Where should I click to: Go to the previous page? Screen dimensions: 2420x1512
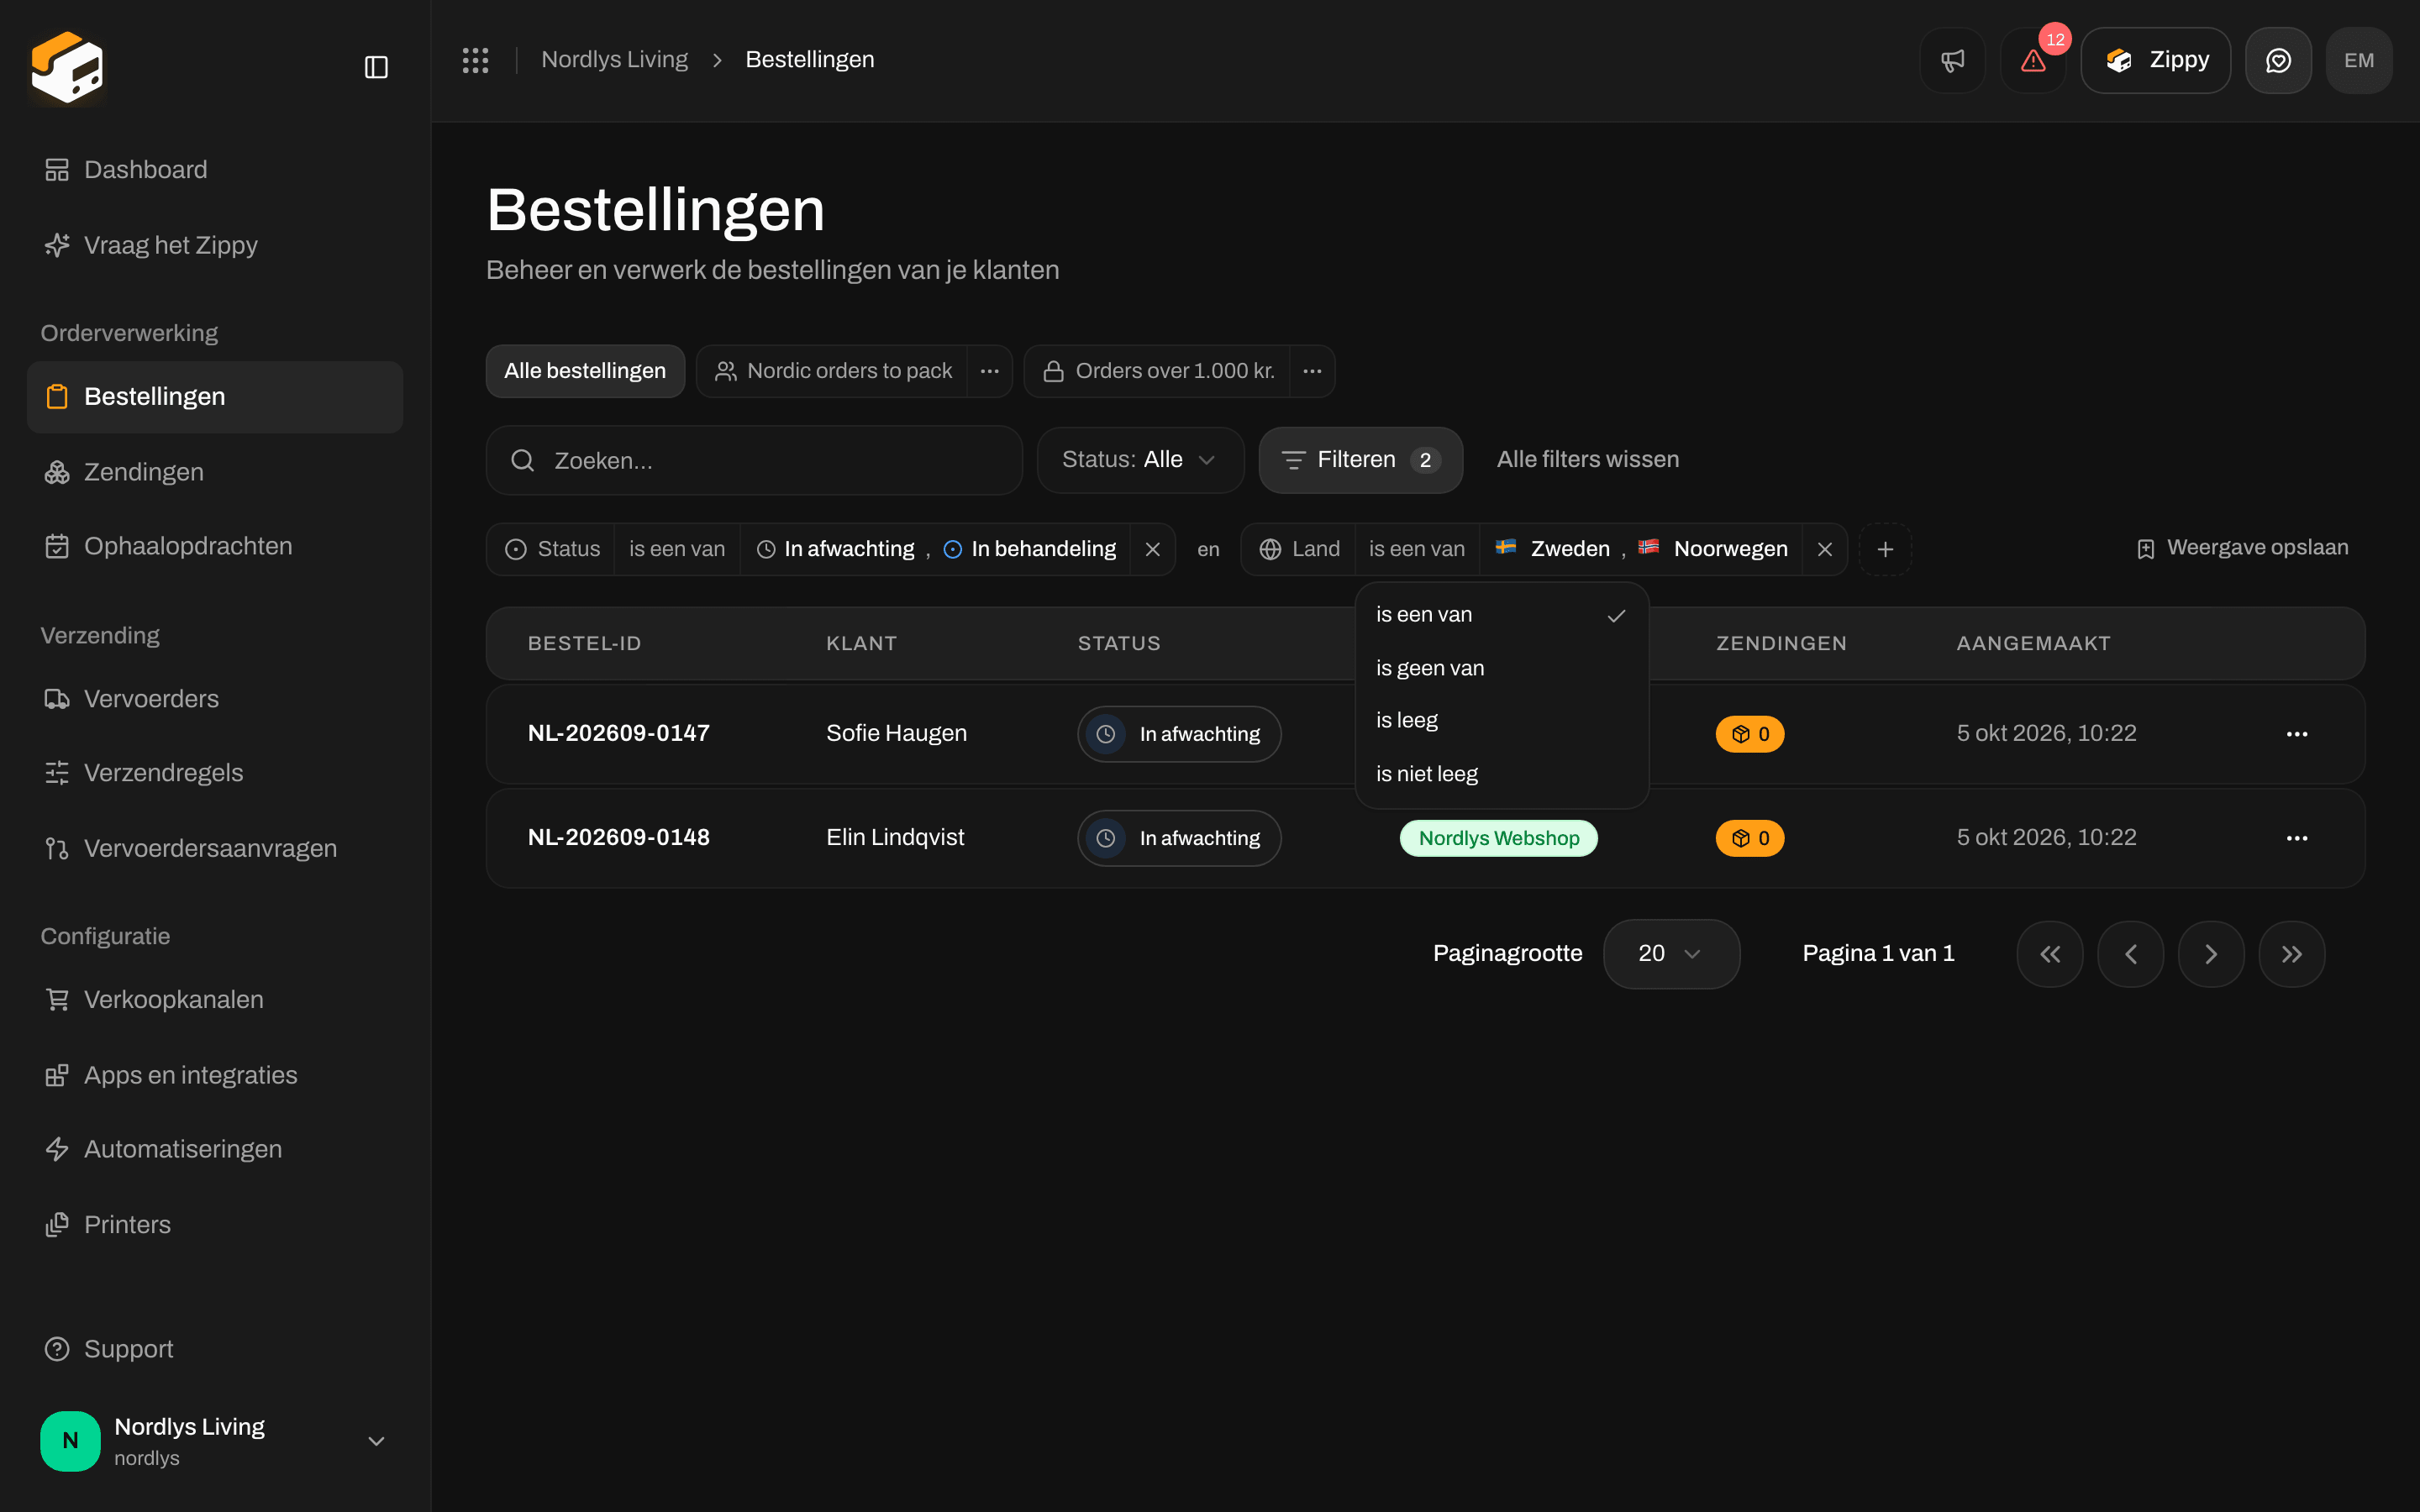point(2130,954)
